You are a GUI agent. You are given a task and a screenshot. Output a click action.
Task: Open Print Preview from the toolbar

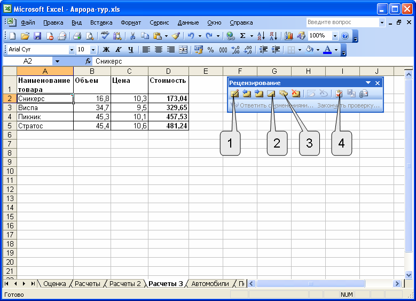pos(90,36)
